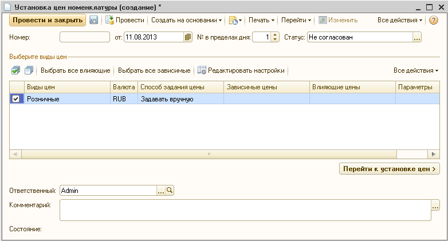Viewport: 448px width, 241px height.
Task: Click horizontal scrollbar left arrow
Action: tap(15, 154)
